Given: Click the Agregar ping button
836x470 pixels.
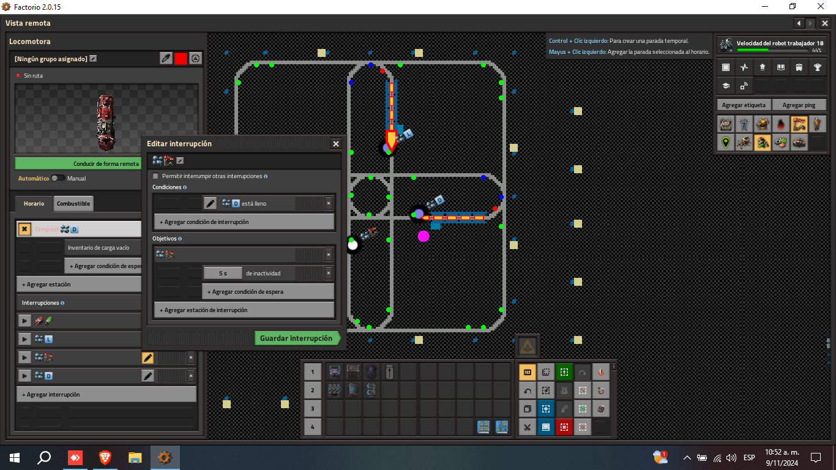Looking at the screenshot, I should coord(799,105).
